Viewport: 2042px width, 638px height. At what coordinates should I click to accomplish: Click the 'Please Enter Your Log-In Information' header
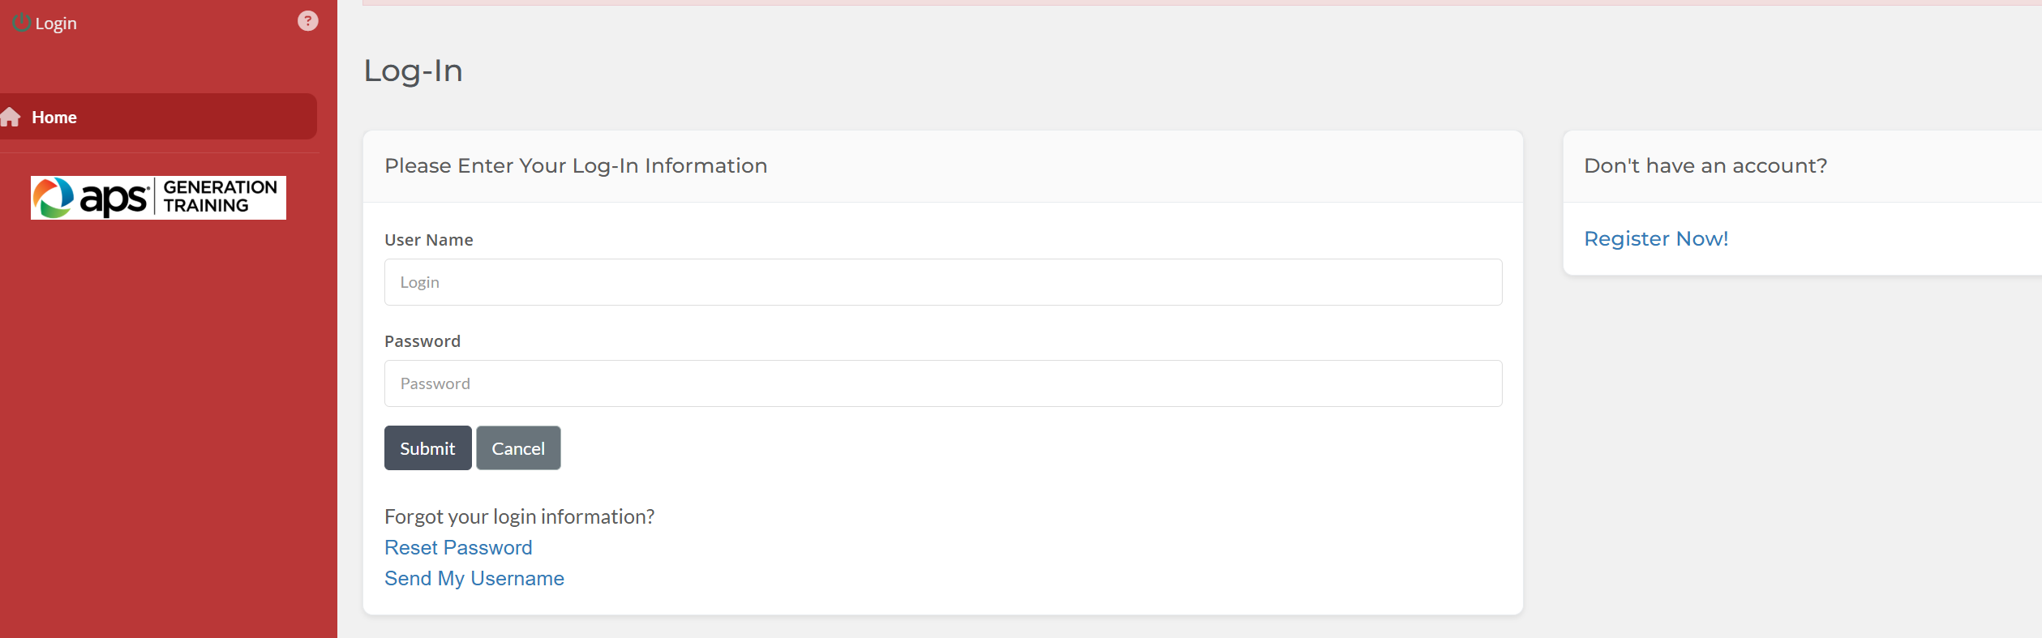(x=576, y=166)
